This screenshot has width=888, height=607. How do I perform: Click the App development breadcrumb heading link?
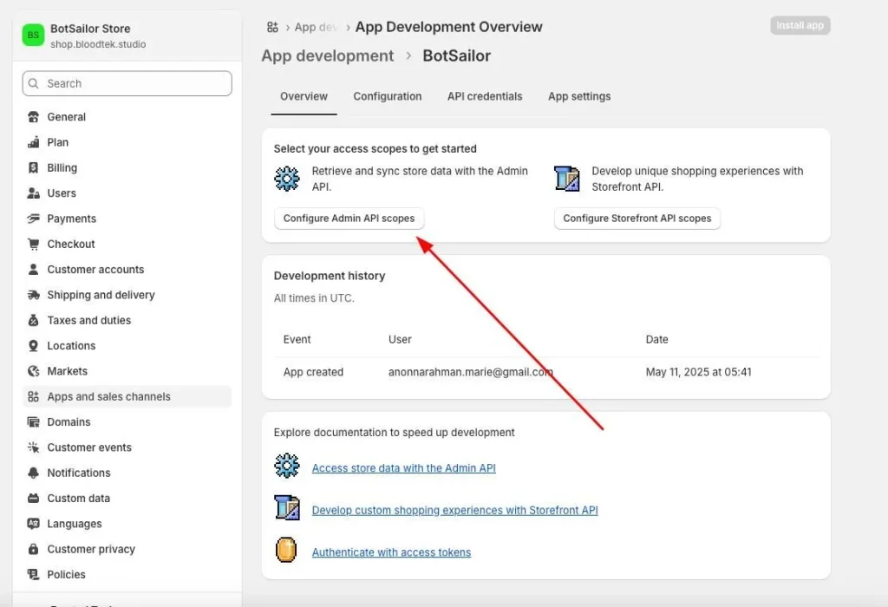(x=327, y=56)
